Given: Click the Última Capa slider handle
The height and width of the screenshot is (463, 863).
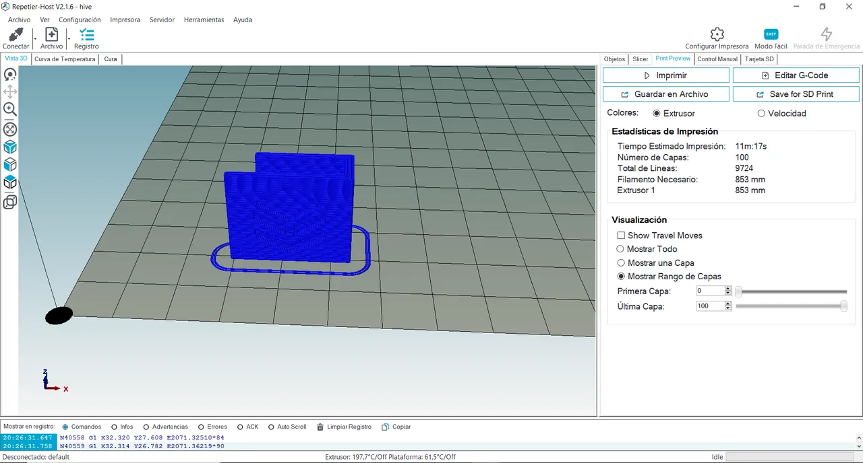Looking at the screenshot, I should click(843, 306).
